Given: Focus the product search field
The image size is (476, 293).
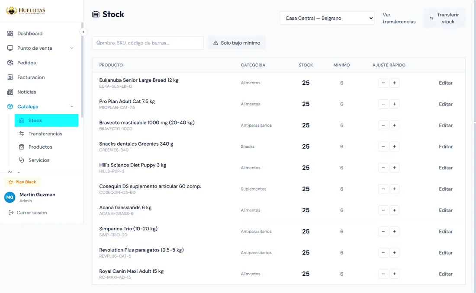Looking at the screenshot, I should (148, 43).
